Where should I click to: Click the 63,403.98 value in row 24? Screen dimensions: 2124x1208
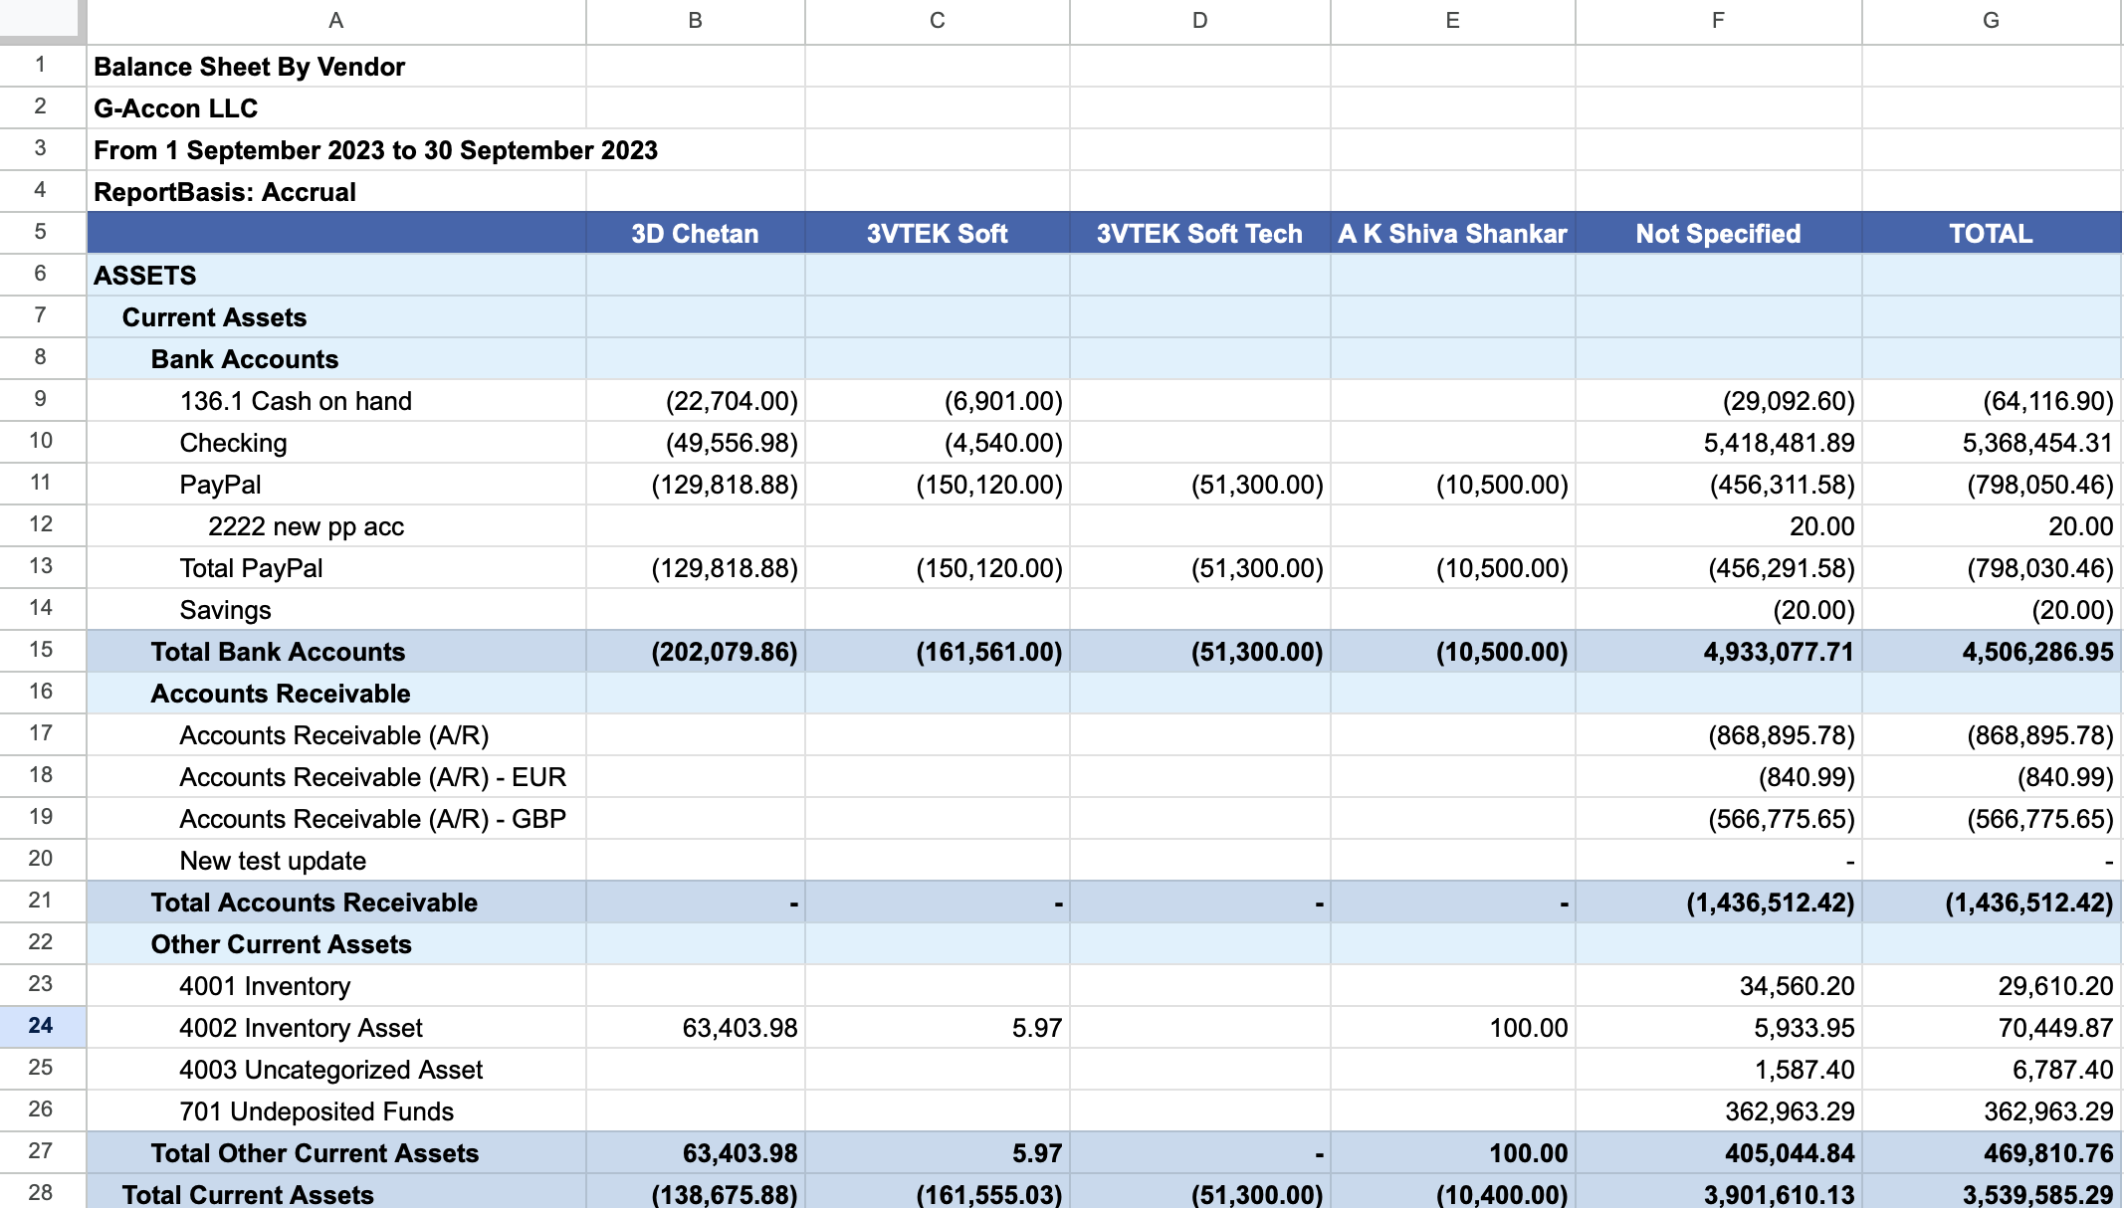pyautogui.click(x=740, y=1028)
